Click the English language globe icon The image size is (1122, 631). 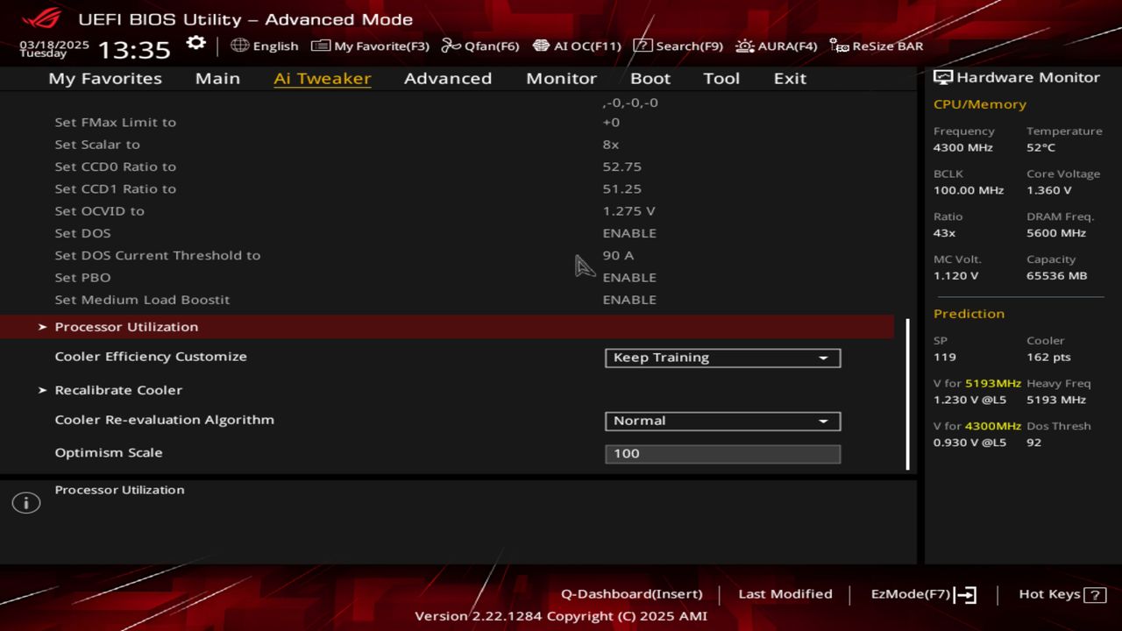[239, 46]
